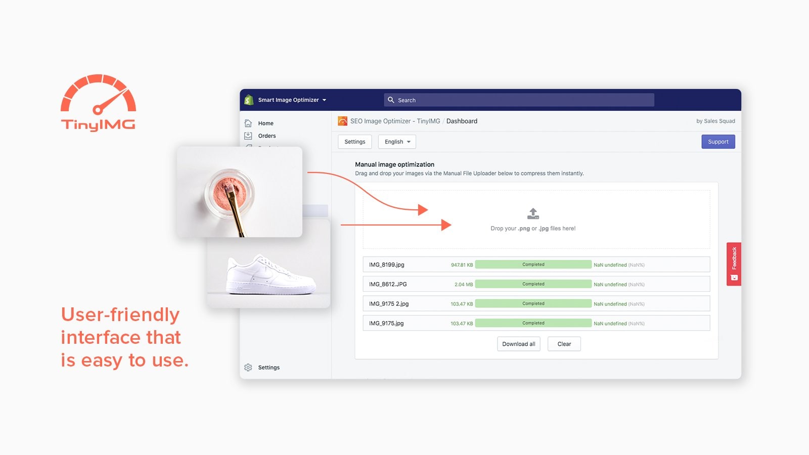This screenshot has height=455, width=809.
Task: Click the Clear button
Action: (564, 344)
